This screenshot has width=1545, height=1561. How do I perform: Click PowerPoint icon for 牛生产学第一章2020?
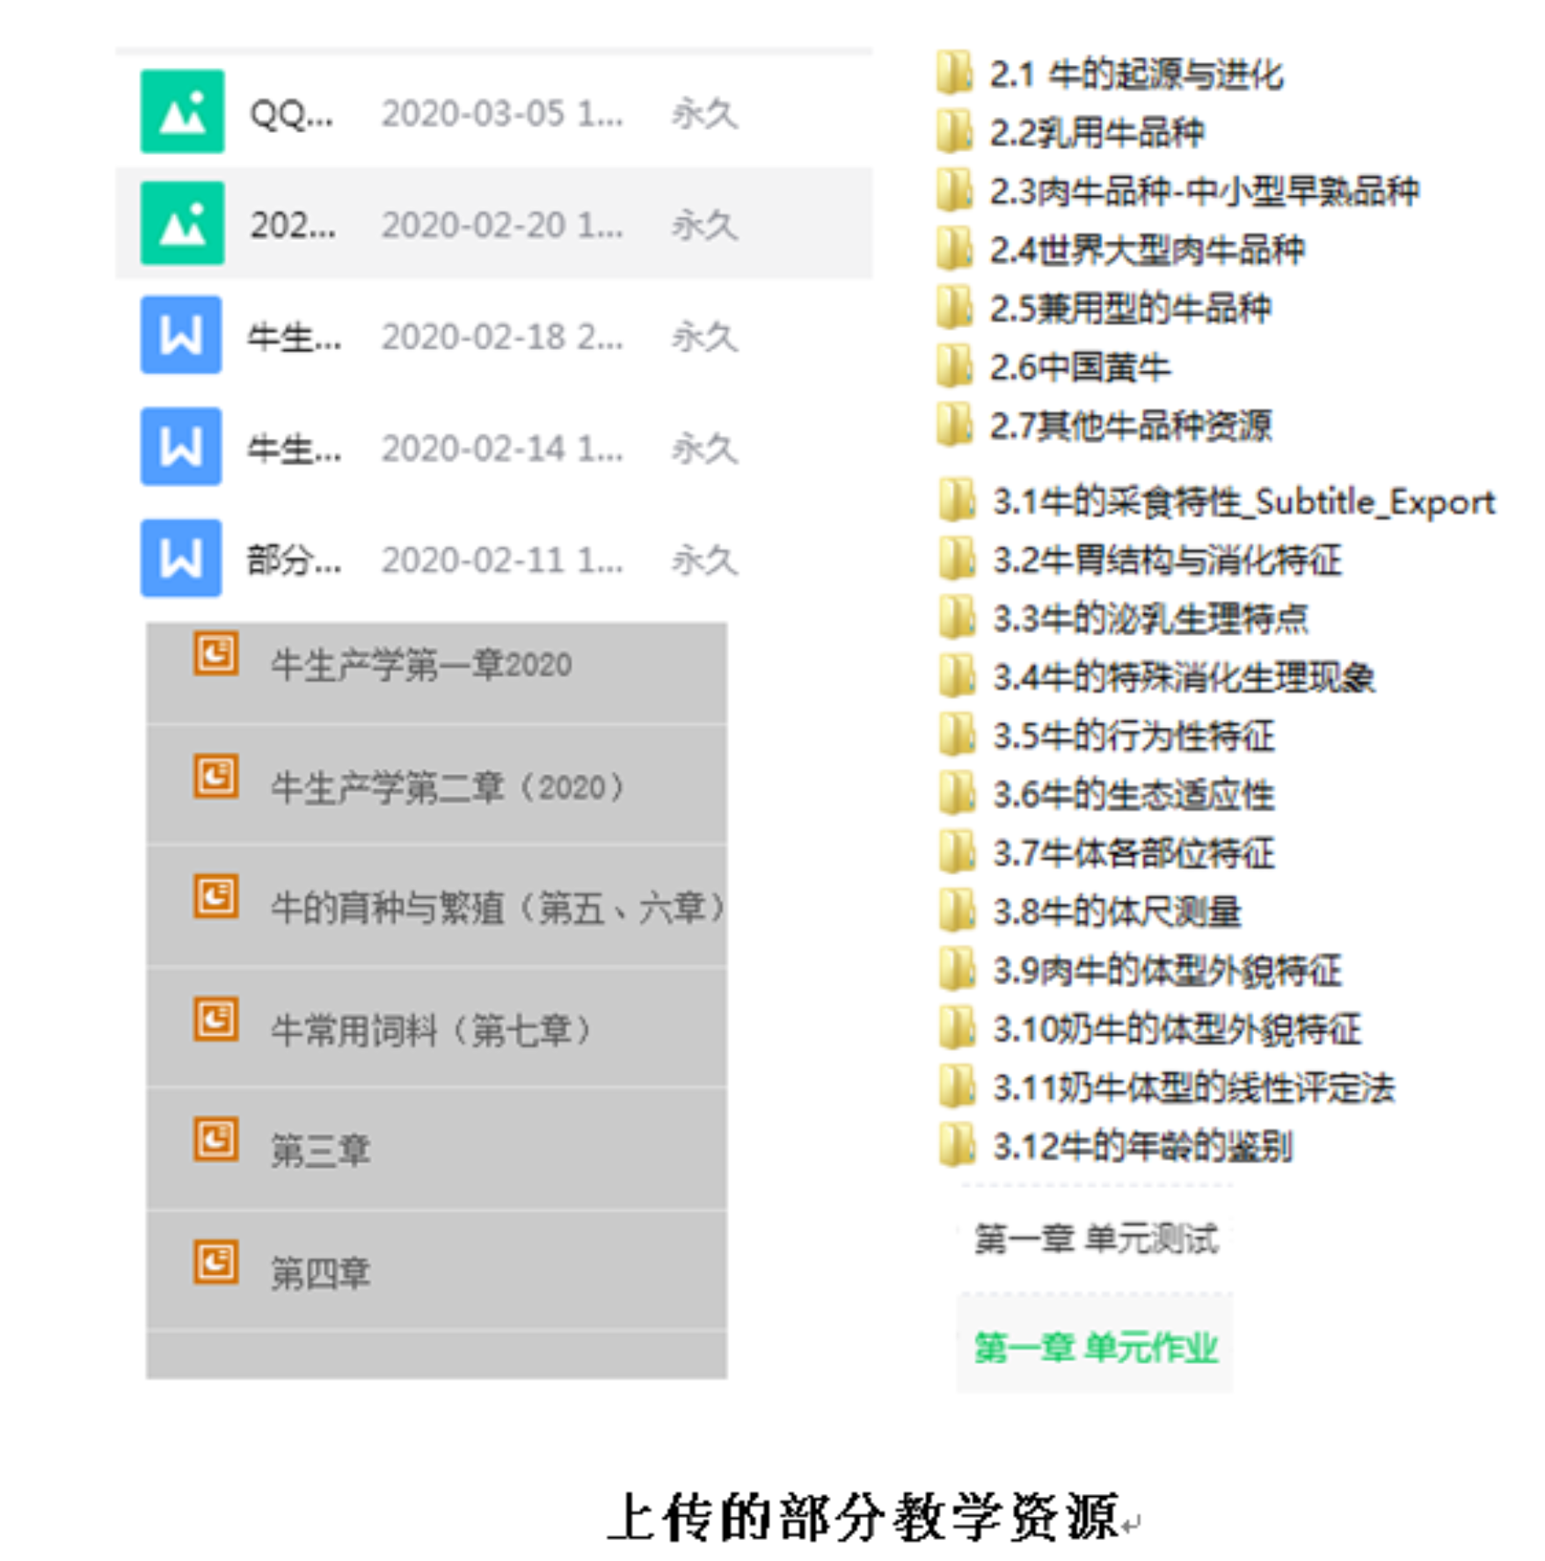click(x=215, y=654)
